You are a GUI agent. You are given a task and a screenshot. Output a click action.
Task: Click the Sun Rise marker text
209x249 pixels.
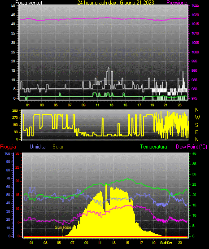tap(63, 227)
